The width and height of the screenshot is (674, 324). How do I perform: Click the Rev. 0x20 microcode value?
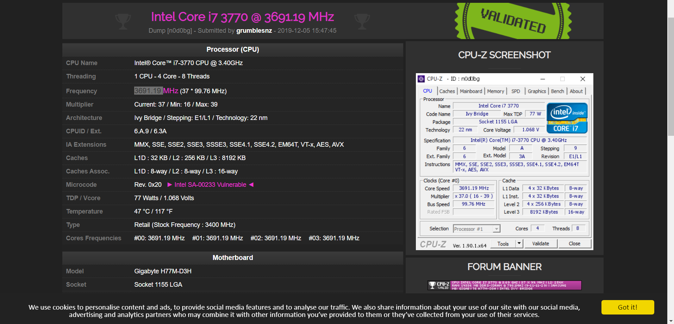click(148, 185)
